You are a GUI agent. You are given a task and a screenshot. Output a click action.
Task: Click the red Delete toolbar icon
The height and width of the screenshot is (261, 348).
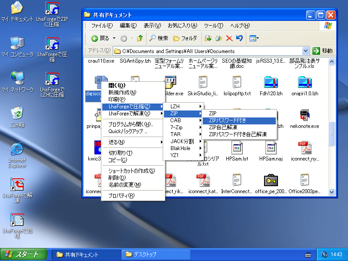coord(229,38)
